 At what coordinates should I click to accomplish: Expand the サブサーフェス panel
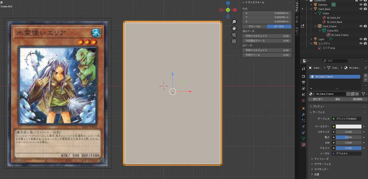312,164
